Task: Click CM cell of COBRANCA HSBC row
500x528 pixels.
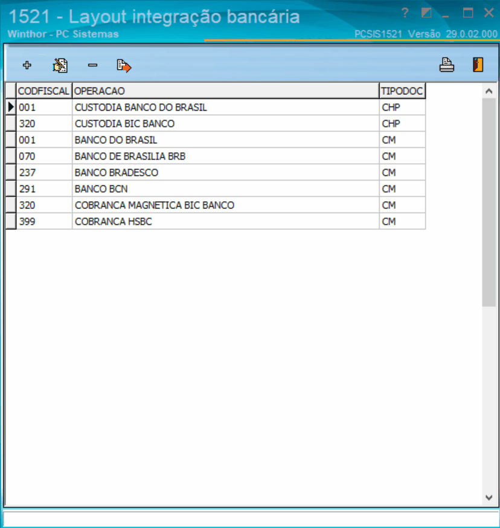Action: click(402, 222)
